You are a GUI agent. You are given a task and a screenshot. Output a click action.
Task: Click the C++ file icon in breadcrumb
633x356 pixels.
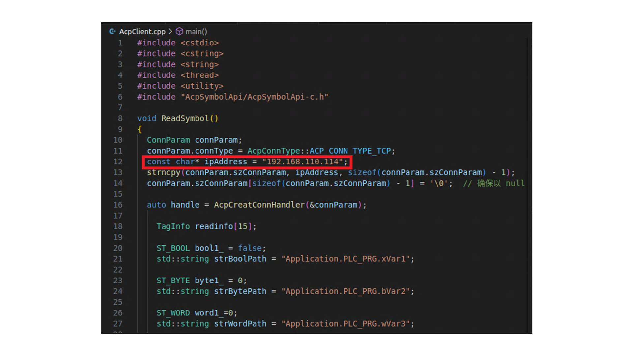point(112,31)
